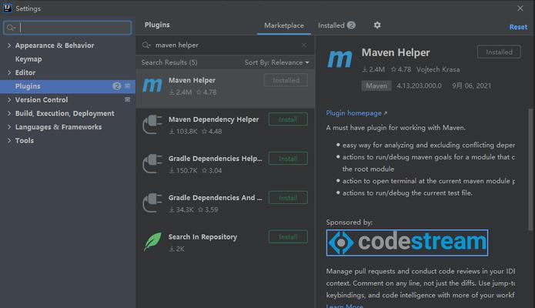Click the Gradle Dependencies Help plug icon
Screen dimensions: 535x308
coord(152,164)
